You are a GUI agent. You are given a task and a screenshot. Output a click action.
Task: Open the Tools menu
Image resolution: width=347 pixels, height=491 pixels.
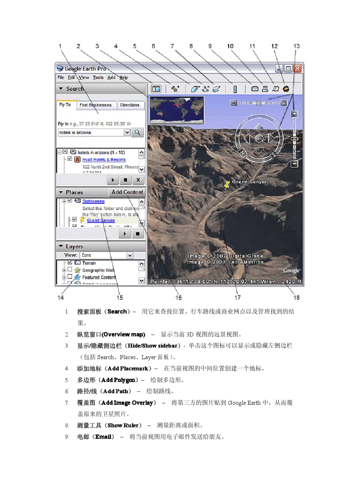(98, 77)
